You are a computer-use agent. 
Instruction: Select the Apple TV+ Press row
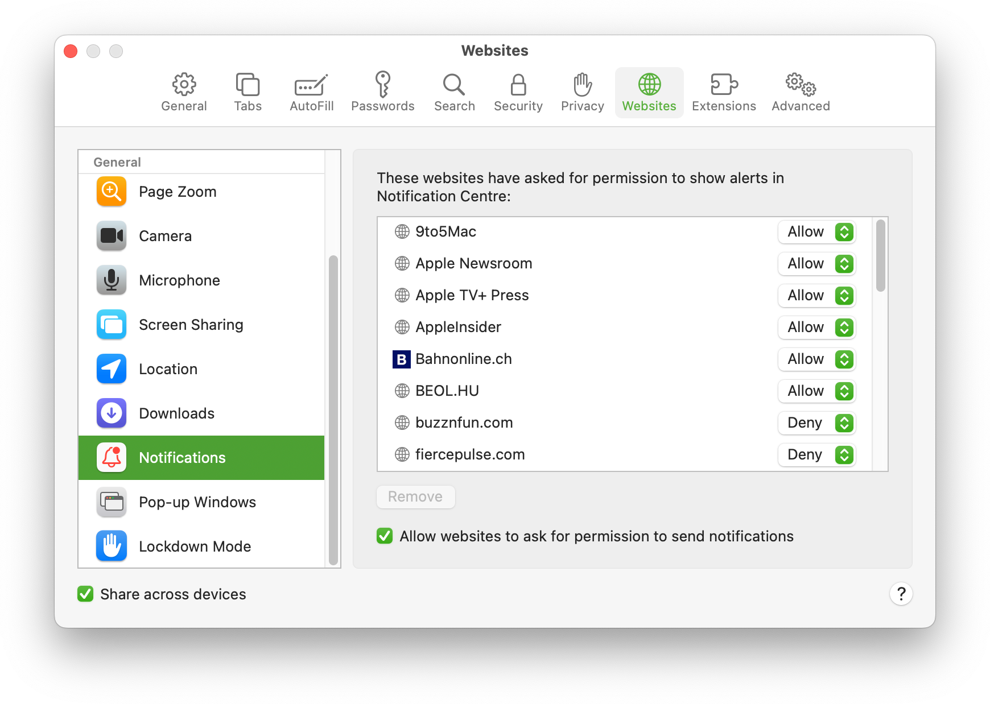tap(624, 295)
